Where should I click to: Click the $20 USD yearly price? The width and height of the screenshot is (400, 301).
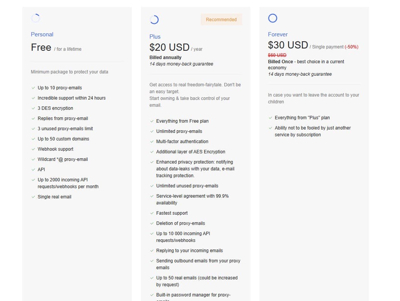click(x=170, y=47)
